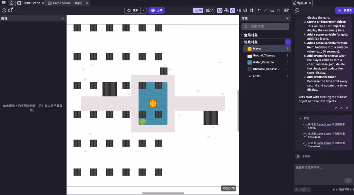Image resolution: width=354 pixels, height=195 pixels.
Task: Give the AI response a thumbs up
Action: (341, 108)
